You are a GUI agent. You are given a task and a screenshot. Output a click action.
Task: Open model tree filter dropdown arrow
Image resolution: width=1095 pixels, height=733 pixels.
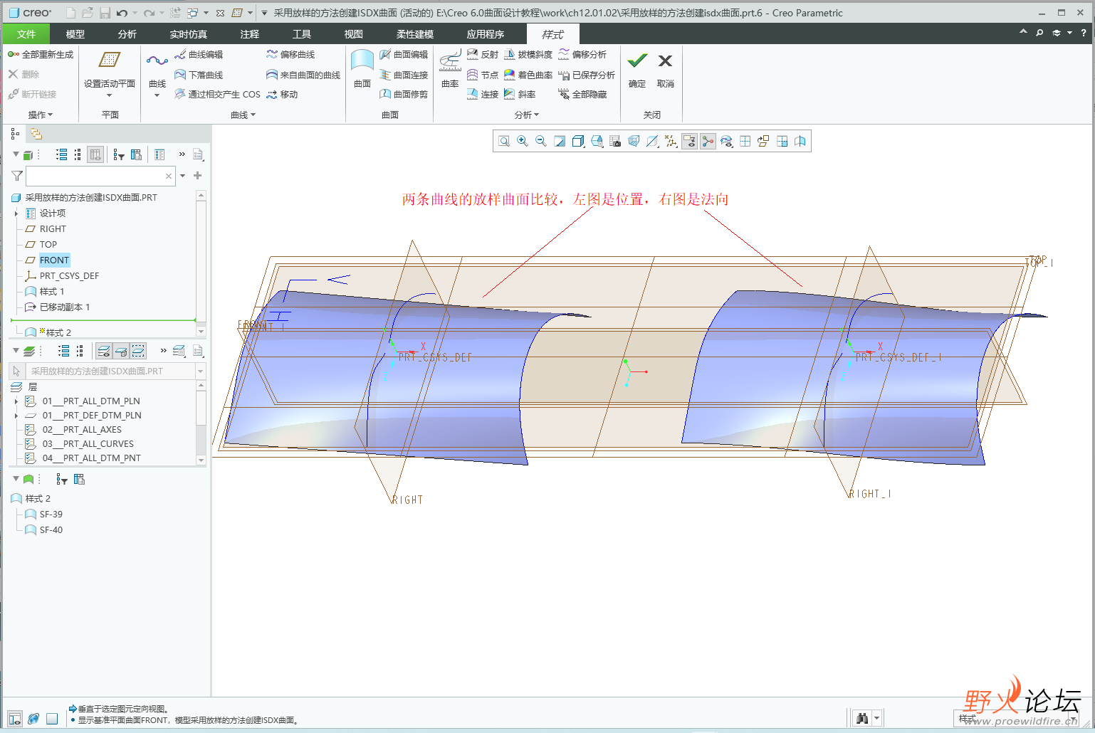[x=183, y=176]
